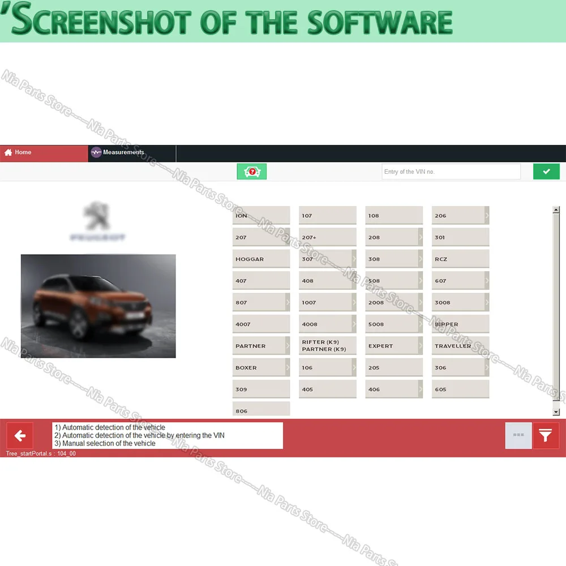Pick the 207+ model
566x566 pixels.
coord(327,237)
